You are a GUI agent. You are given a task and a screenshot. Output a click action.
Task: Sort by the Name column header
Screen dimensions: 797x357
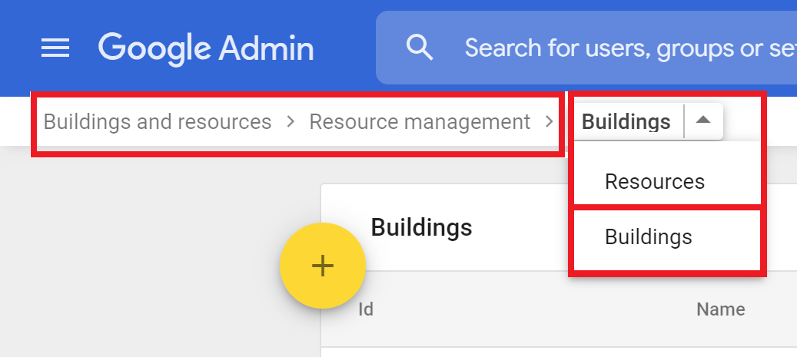point(720,309)
